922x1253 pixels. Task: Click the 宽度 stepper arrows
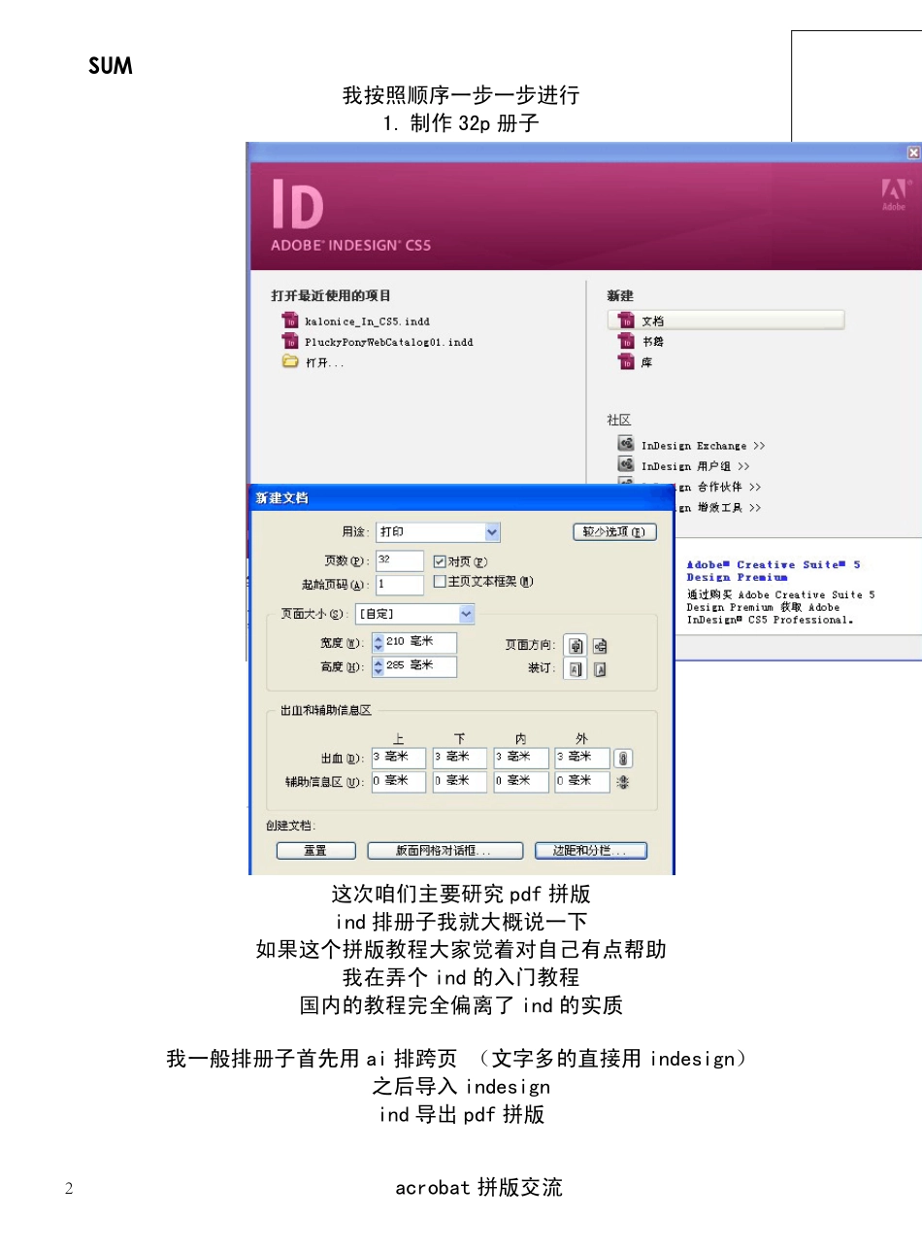(x=378, y=642)
